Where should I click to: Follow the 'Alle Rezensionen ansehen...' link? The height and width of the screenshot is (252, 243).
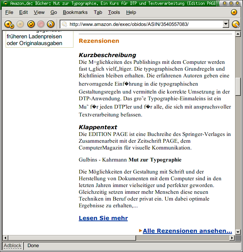(x=187, y=231)
